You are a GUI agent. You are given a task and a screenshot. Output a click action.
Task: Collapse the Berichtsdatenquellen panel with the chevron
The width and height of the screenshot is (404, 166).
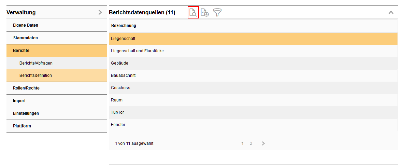(391, 13)
